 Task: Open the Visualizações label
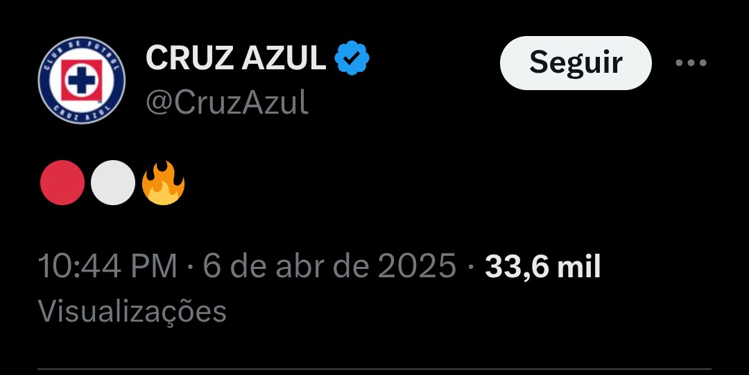coord(132,311)
